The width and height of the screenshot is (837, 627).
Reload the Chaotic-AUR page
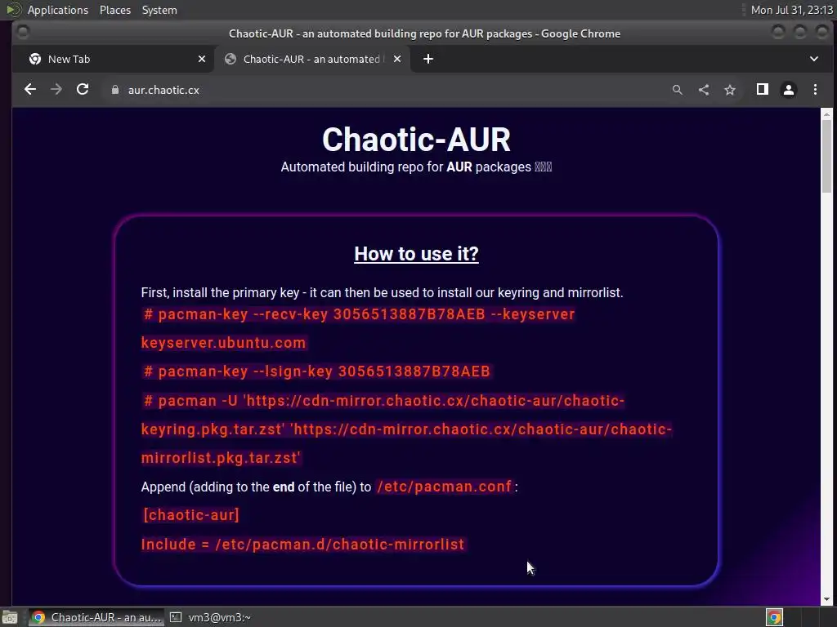point(83,90)
